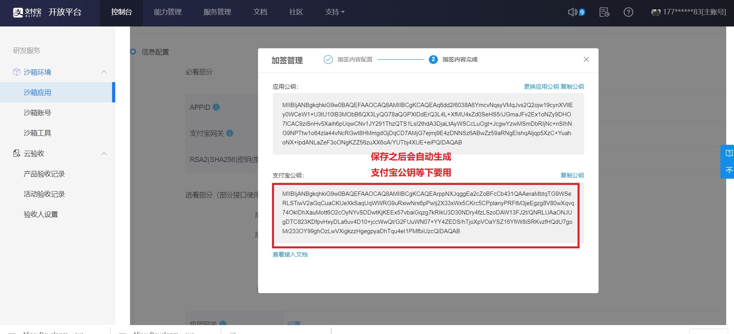Click the application public key text box
Image resolution: width=734 pixels, height=334 pixels.
point(428,124)
